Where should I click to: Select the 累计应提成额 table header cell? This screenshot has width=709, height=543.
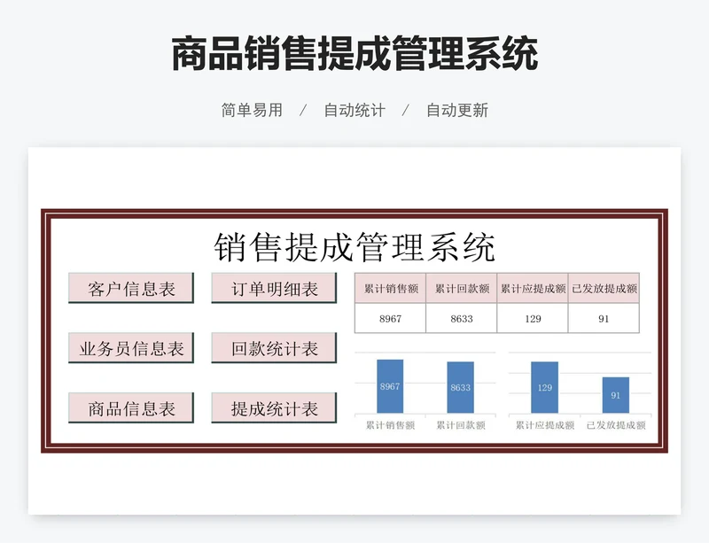(533, 288)
